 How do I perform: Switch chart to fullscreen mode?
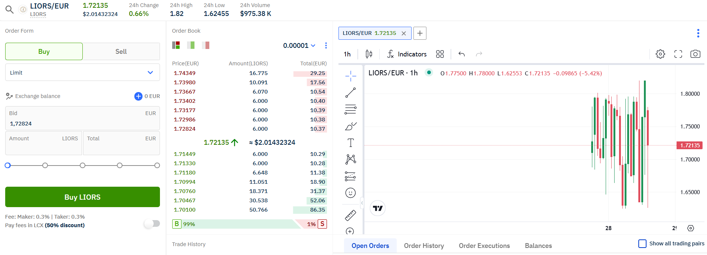click(x=678, y=54)
